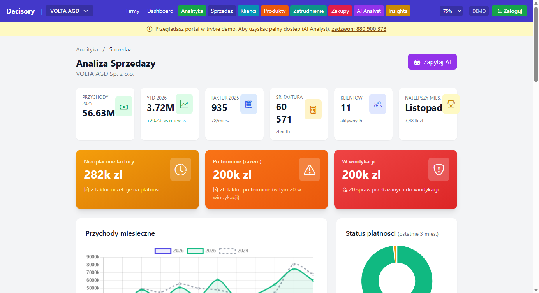Image resolution: width=539 pixels, height=293 pixels.
Task: Click the trophy icon on Najlepszy mies. card
Action: pos(451,104)
